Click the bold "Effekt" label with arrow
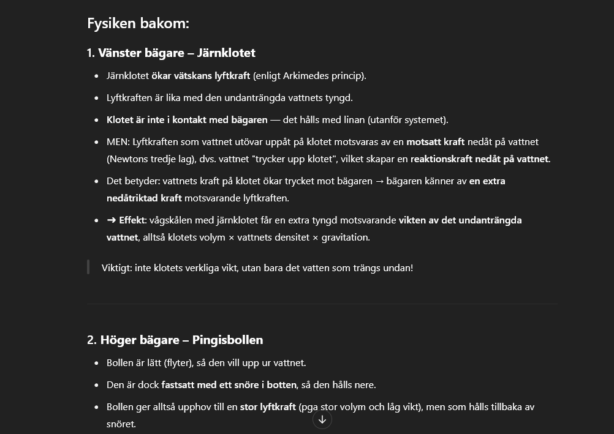Image resolution: width=614 pixels, height=434 pixels. [126, 220]
